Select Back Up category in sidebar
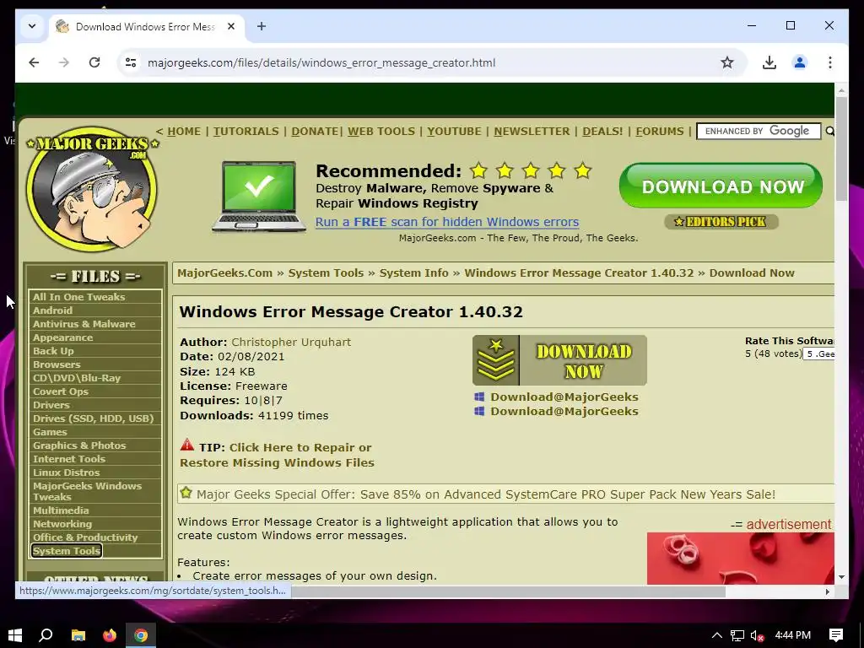The height and width of the screenshot is (648, 864). coord(53,351)
